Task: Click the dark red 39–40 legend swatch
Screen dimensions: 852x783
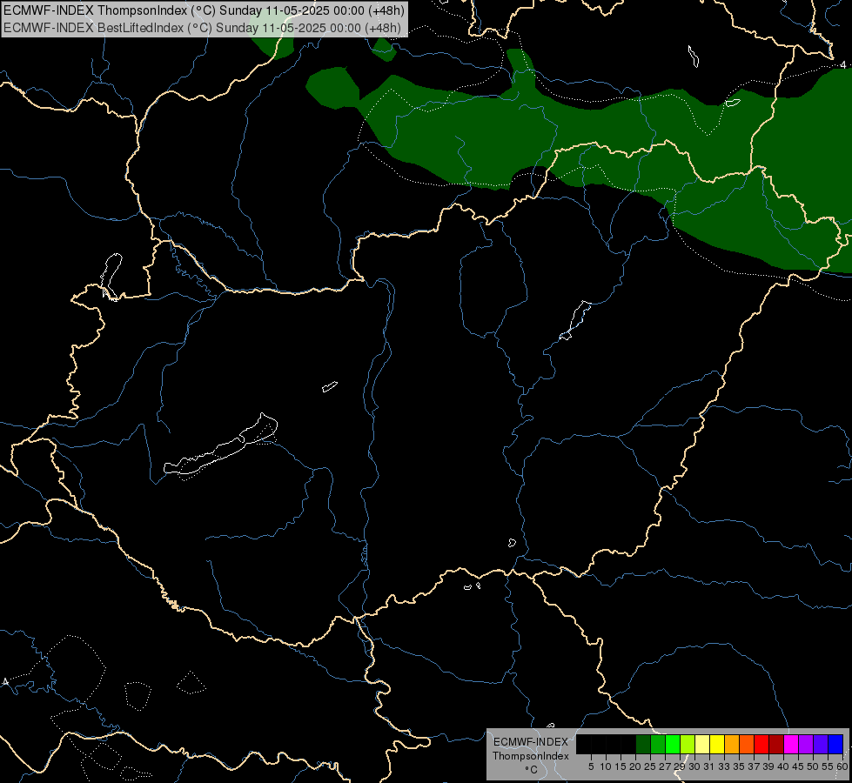Action: coord(776,744)
